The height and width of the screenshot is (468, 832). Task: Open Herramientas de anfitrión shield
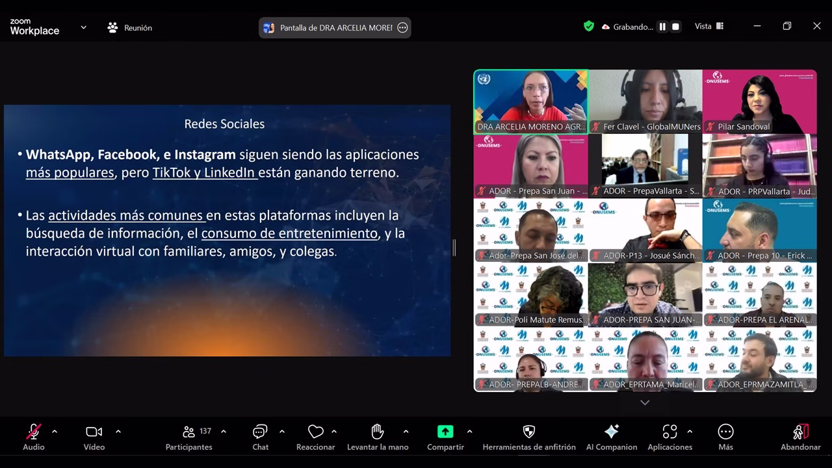529,433
